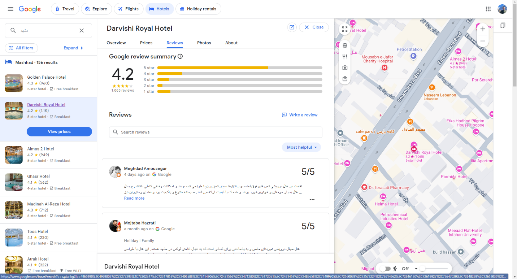Click the Google logo

[30, 9]
